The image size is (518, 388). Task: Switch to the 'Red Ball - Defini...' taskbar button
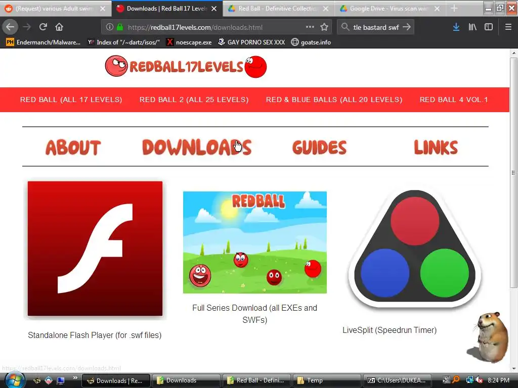coord(256,380)
